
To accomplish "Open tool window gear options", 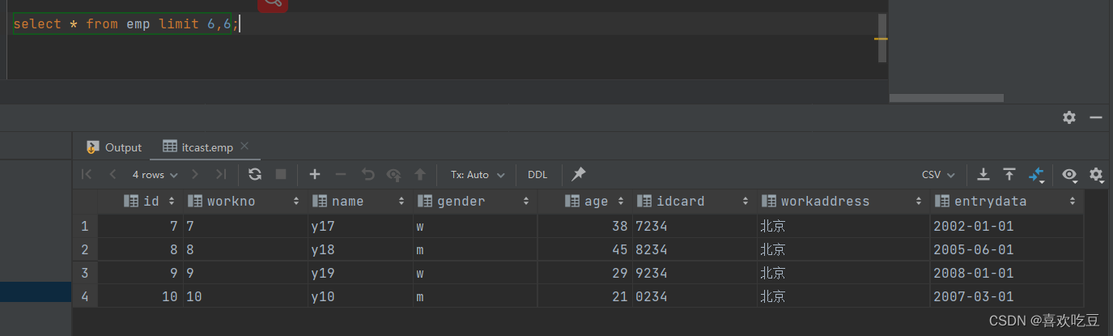I will pos(1069,117).
